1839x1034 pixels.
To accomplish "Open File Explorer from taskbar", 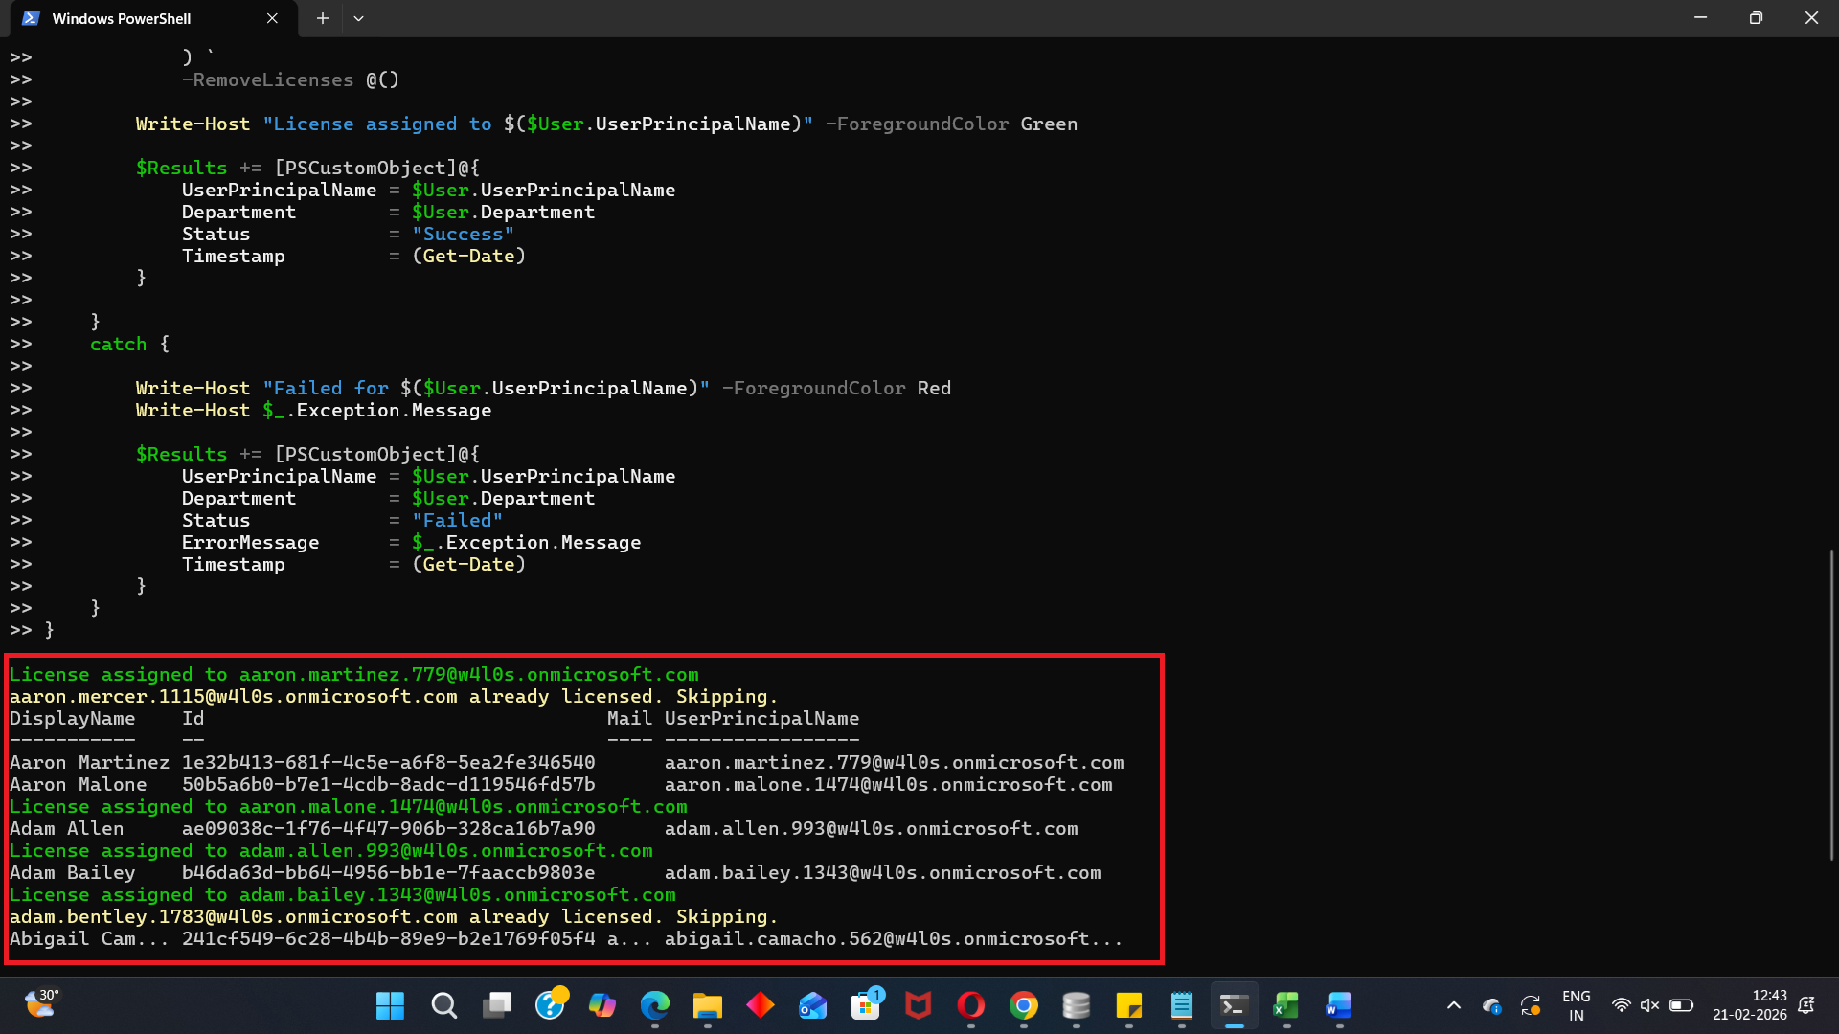I will click(707, 1005).
